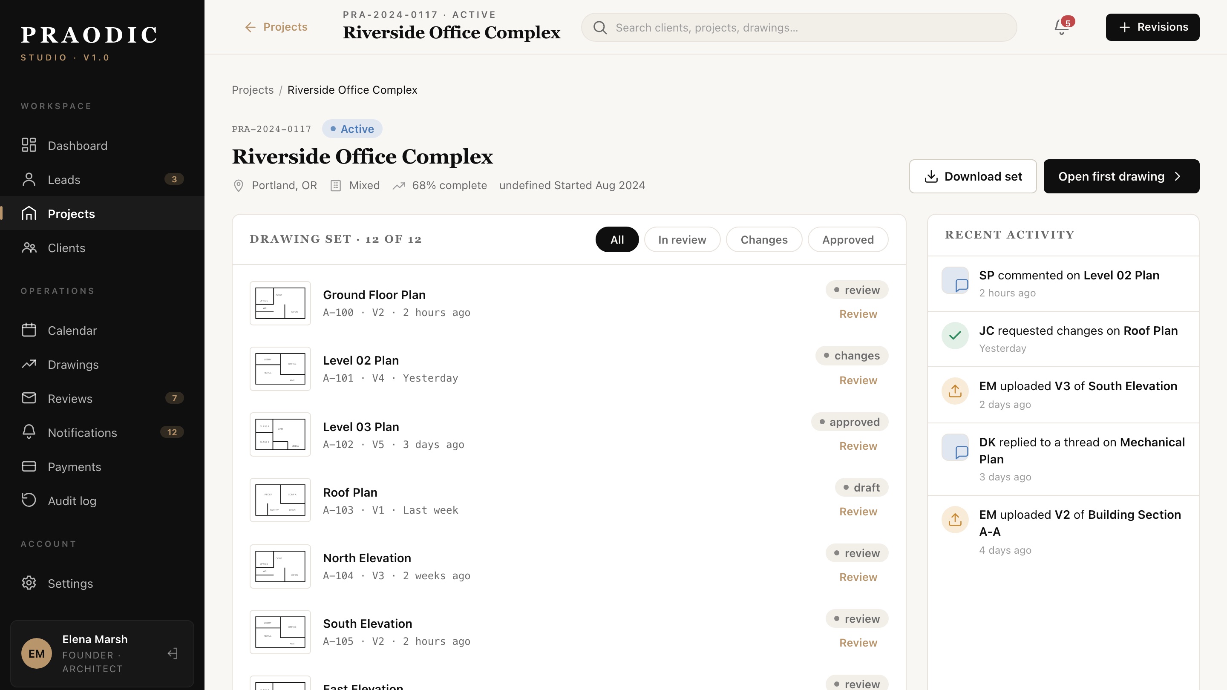Click the download icon in Download set
Image resolution: width=1227 pixels, height=690 pixels.
[931, 177]
